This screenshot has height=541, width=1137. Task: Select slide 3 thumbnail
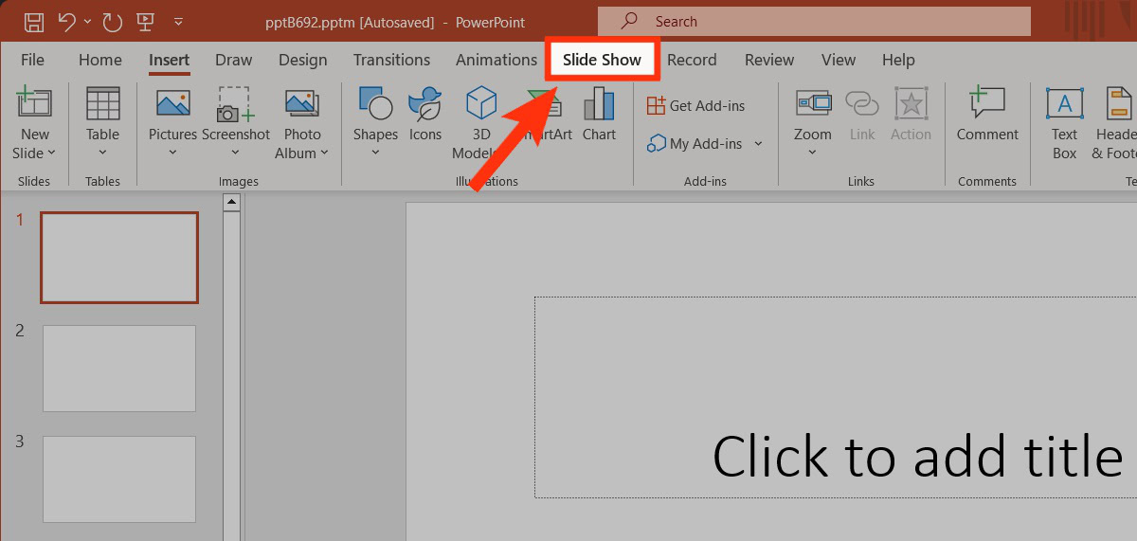pyautogui.click(x=119, y=479)
